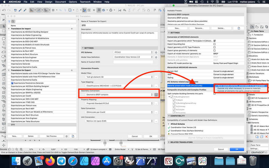Image resolution: width=269 pixels, height=168 pixels.
Task: Click the scissors trim tool icon
Action: click(x=120, y=10)
